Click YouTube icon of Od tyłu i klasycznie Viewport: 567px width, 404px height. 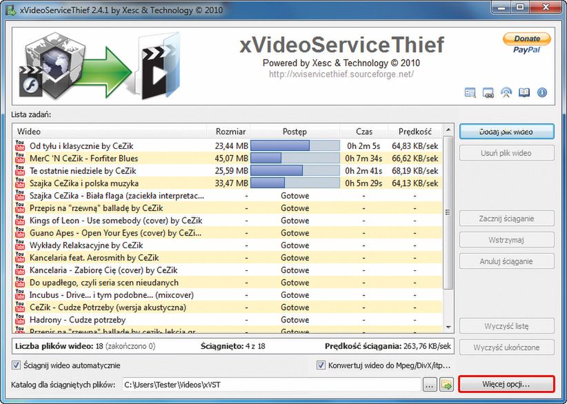coord(20,145)
